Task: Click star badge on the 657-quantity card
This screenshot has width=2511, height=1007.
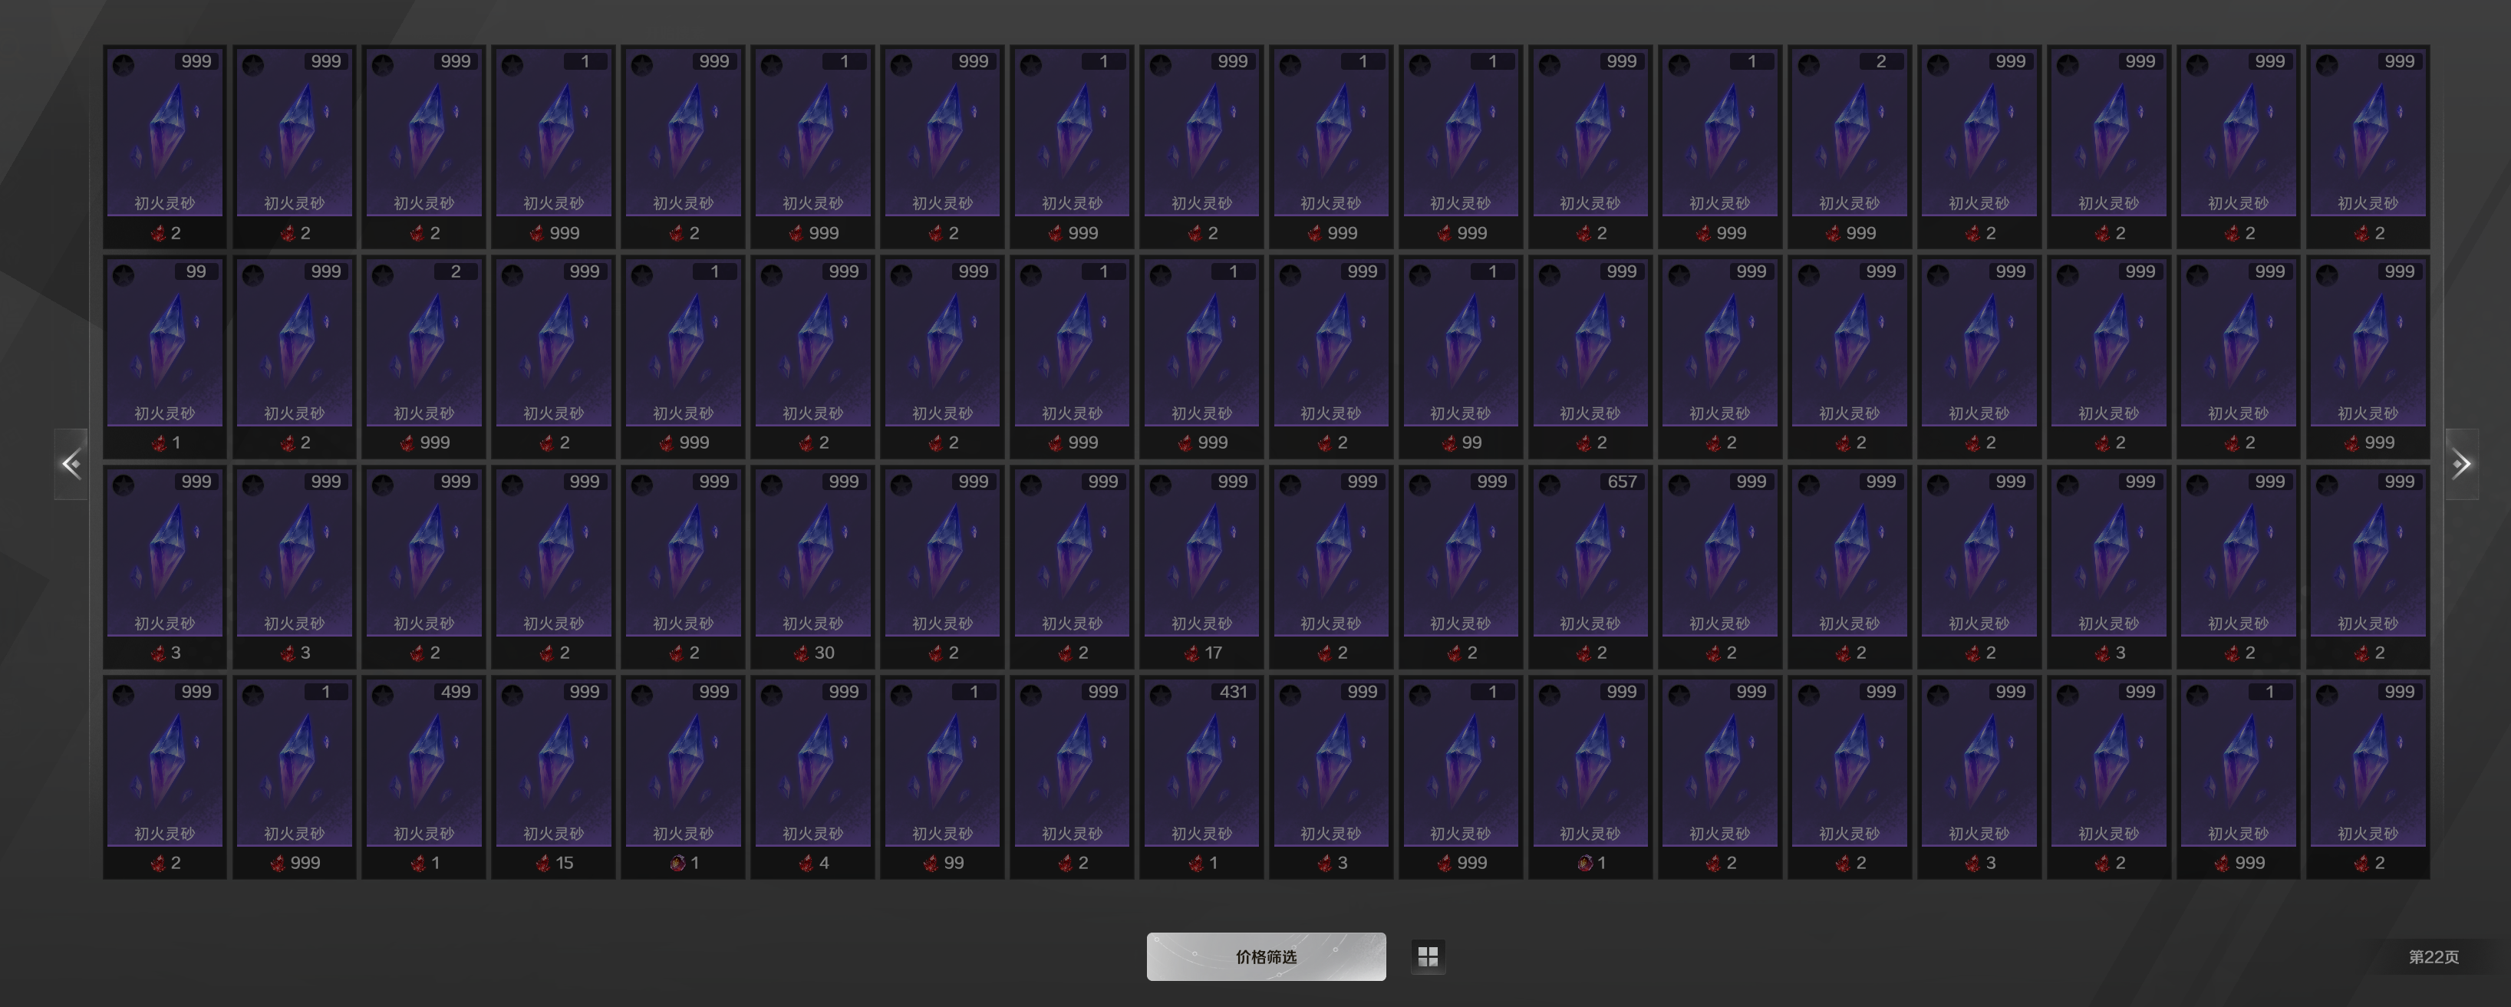Action: point(1550,485)
